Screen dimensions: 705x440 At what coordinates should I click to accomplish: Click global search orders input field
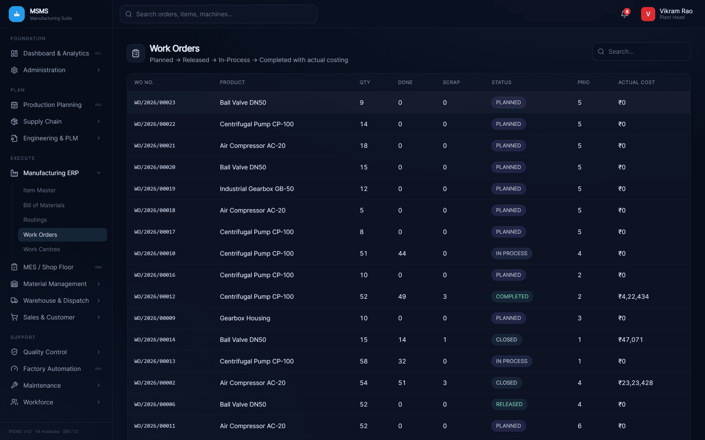coord(219,14)
